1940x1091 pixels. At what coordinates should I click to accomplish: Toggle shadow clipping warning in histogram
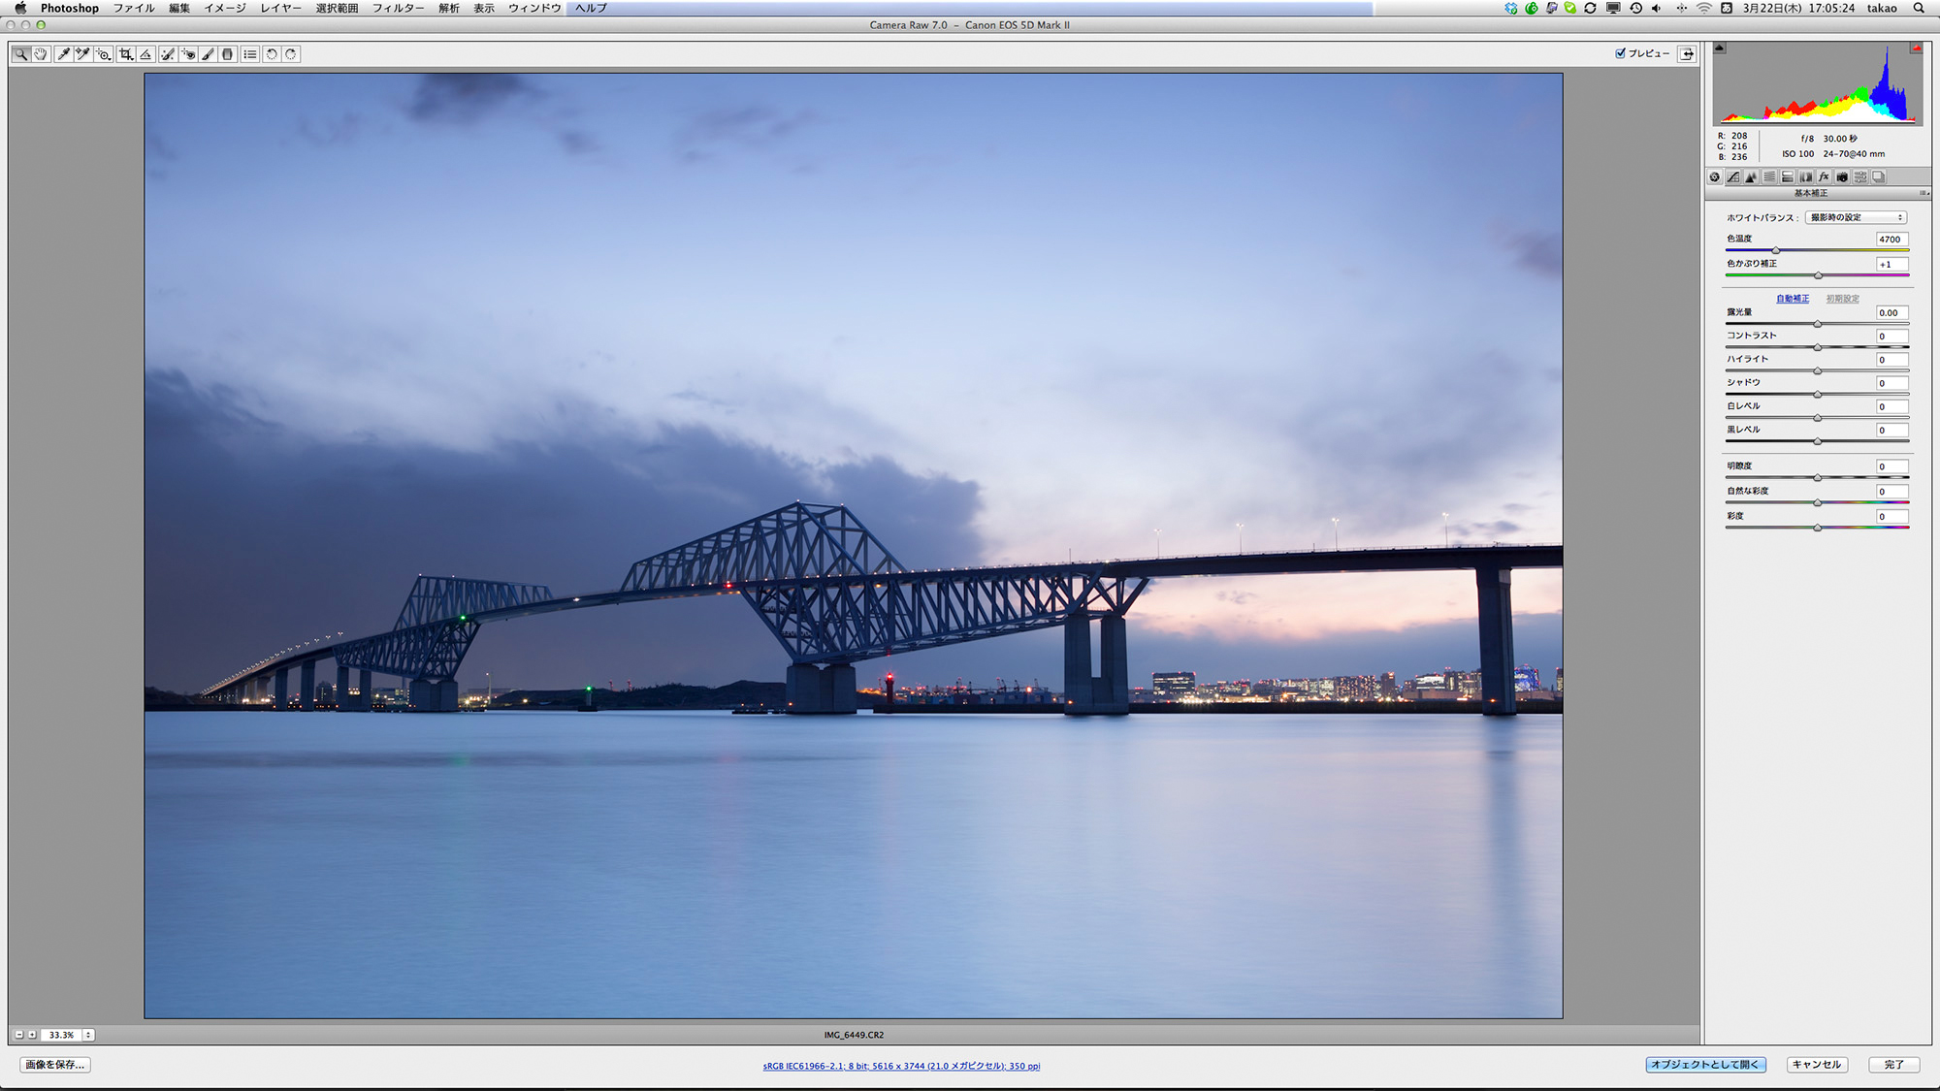(1720, 48)
